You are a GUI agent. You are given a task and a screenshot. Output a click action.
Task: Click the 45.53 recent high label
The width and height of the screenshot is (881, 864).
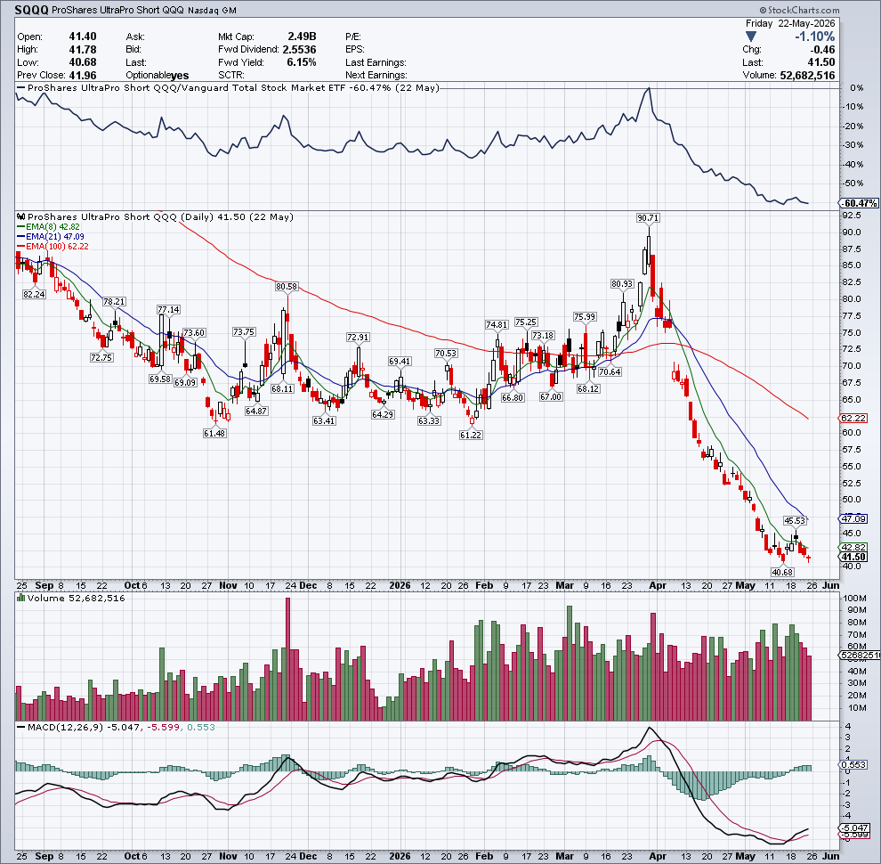(795, 521)
